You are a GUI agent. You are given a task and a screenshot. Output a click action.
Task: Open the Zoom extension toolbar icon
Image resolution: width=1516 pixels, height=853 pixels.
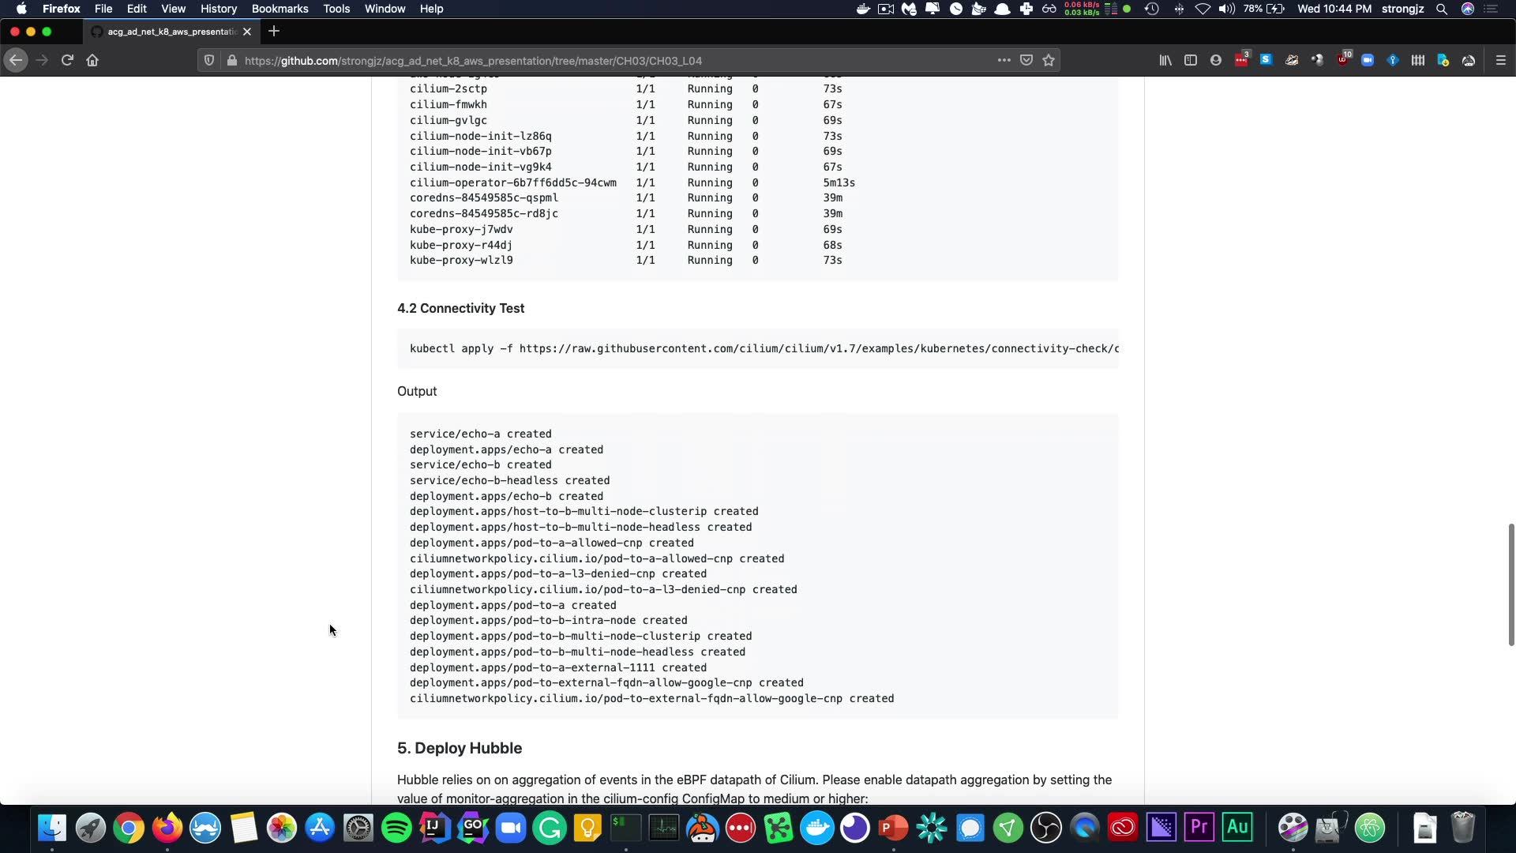pyautogui.click(x=1368, y=60)
